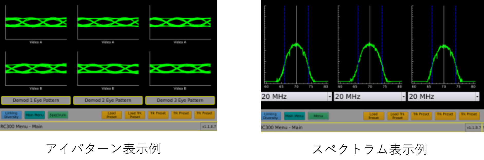Click the Demod 1 Eye Pattern button
This screenshot has width=484, height=160.
tap(36, 100)
